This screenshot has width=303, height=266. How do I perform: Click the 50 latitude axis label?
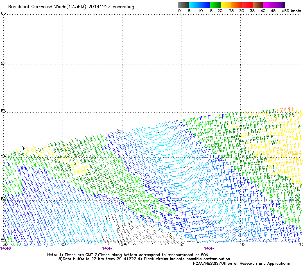pyautogui.click(x=3, y=240)
